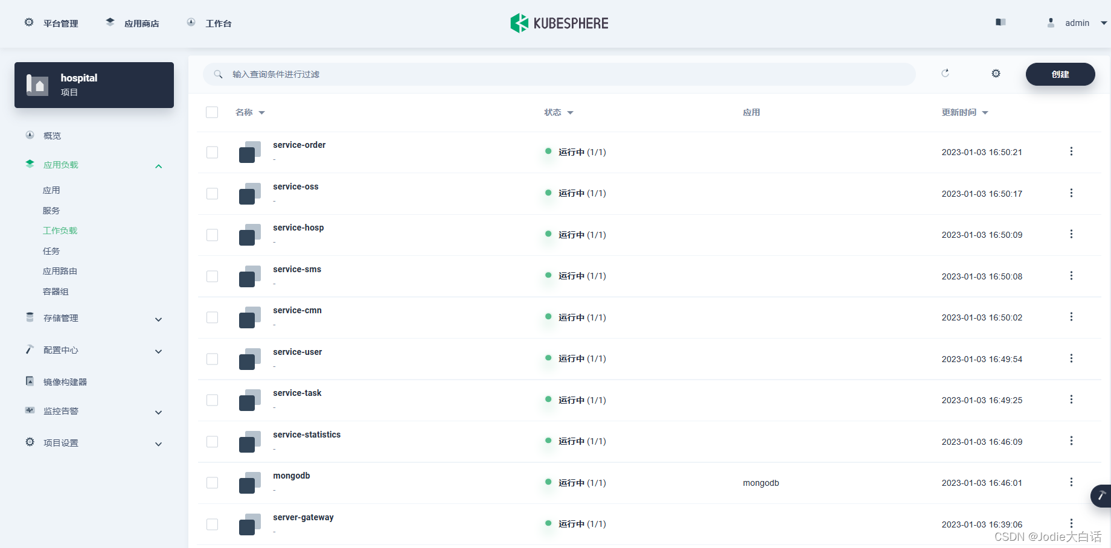Collapse the Application Workloads (应用负载) section
This screenshot has width=1111, height=548.
(x=158, y=166)
